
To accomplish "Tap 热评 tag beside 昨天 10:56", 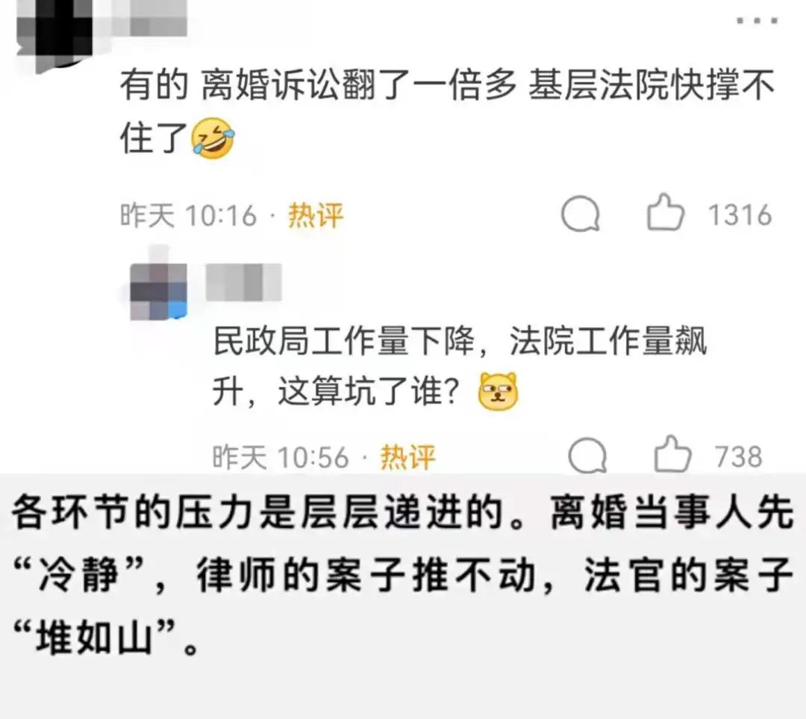I will click(x=407, y=457).
